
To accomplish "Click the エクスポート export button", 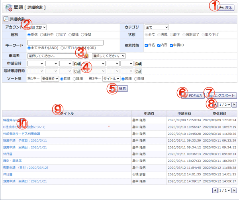I will 222,95.
